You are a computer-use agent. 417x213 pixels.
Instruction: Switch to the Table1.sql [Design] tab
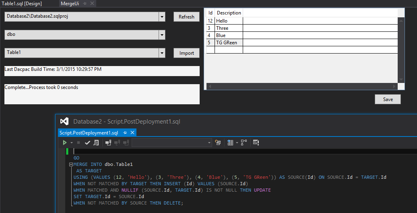click(x=22, y=3)
